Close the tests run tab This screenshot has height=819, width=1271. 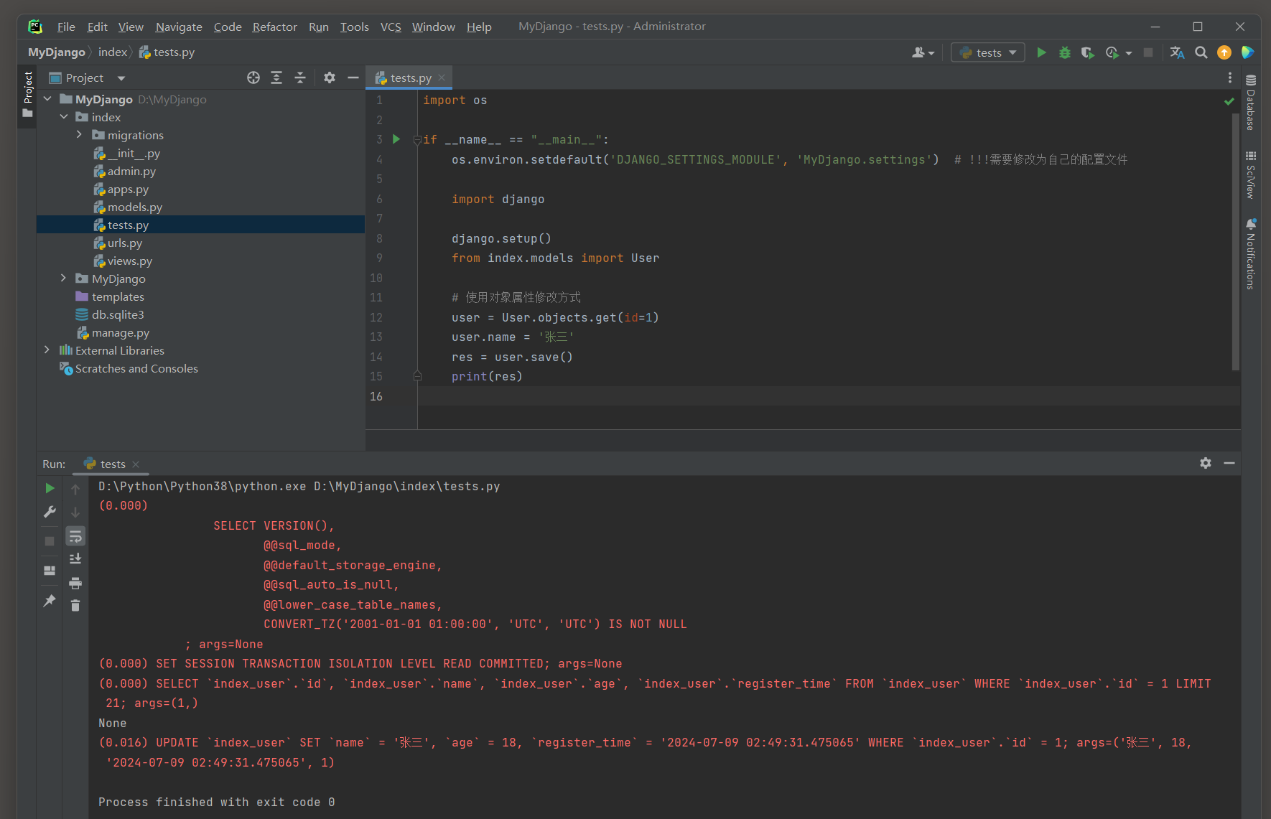pyautogui.click(x=136, y=464)
